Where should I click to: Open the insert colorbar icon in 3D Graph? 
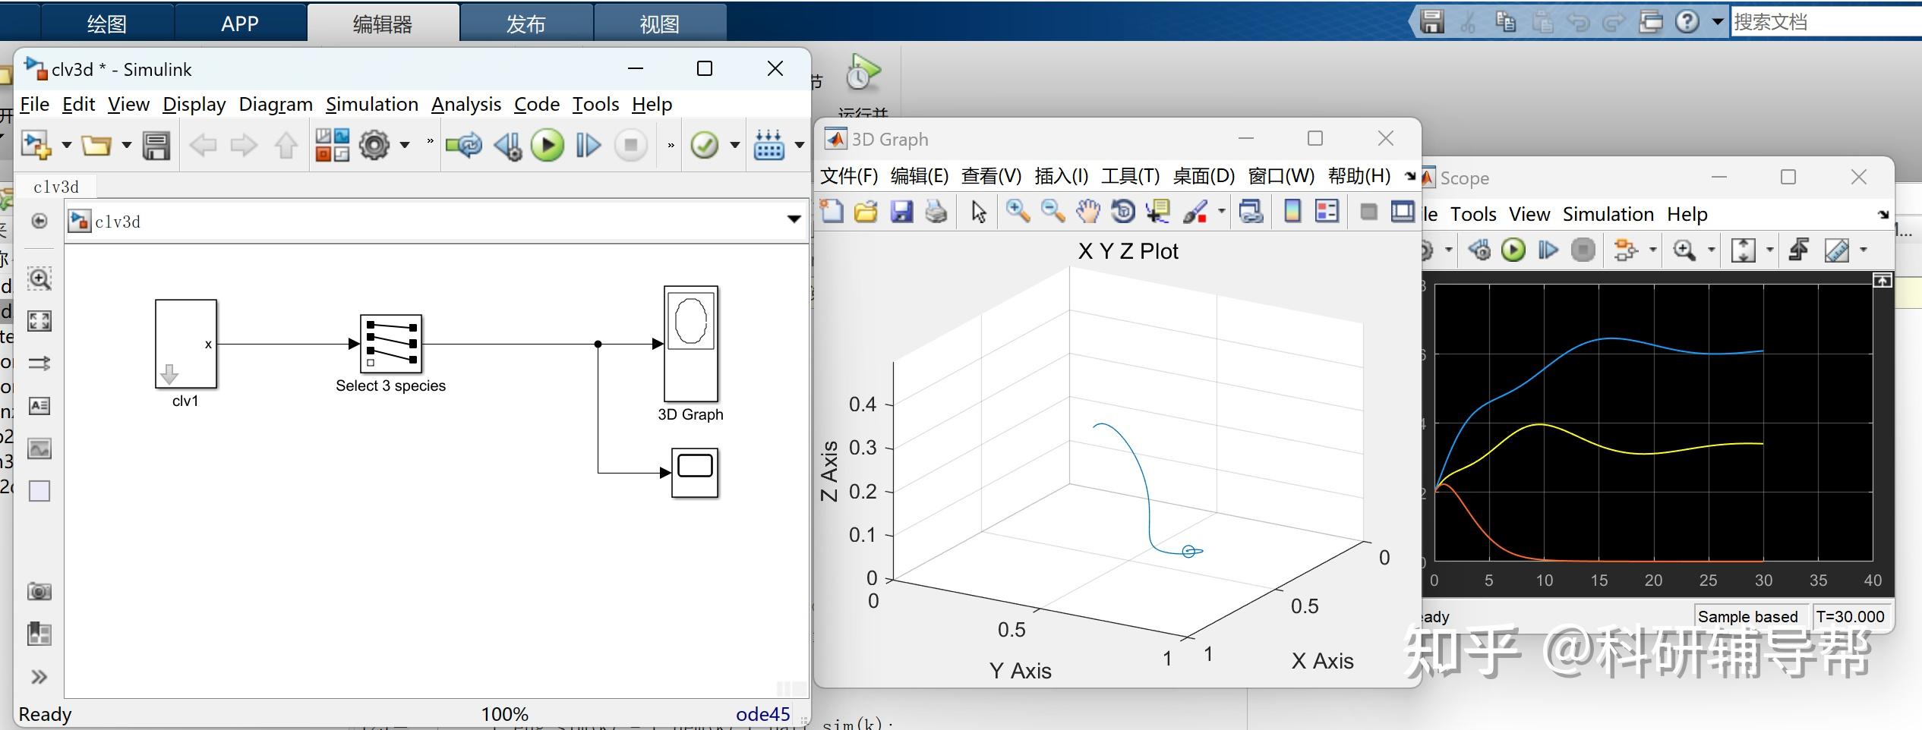1293,212
